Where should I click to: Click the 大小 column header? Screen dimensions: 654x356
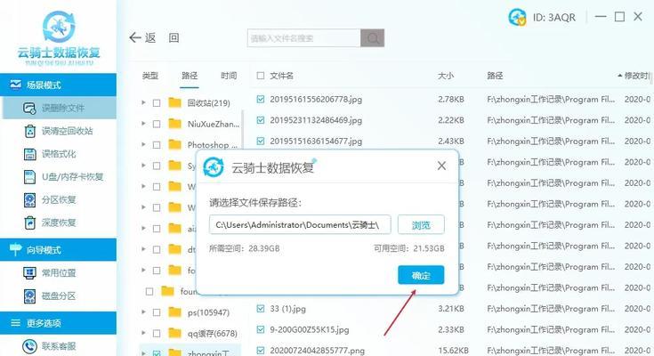coord(446,76)
